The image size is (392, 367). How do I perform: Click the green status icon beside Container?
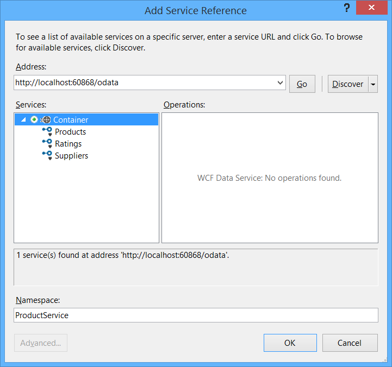click(x=34, y=119)
